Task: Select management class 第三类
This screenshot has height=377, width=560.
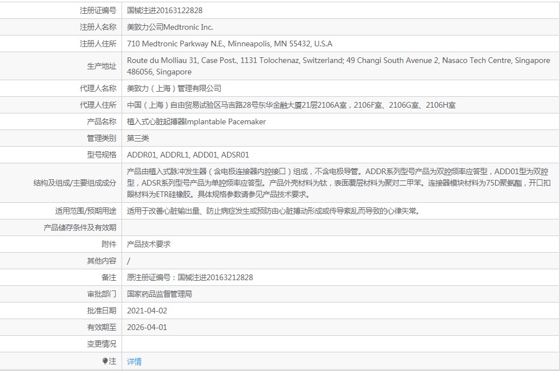Action: (138, 138)
